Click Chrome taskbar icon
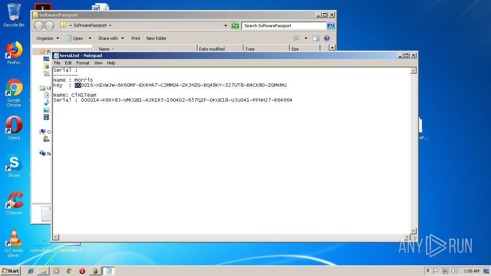Screen dimensions: 491x276 coord(69,271)
